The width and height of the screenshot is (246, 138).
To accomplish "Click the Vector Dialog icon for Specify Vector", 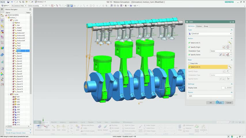I will [x=224, y=55].
